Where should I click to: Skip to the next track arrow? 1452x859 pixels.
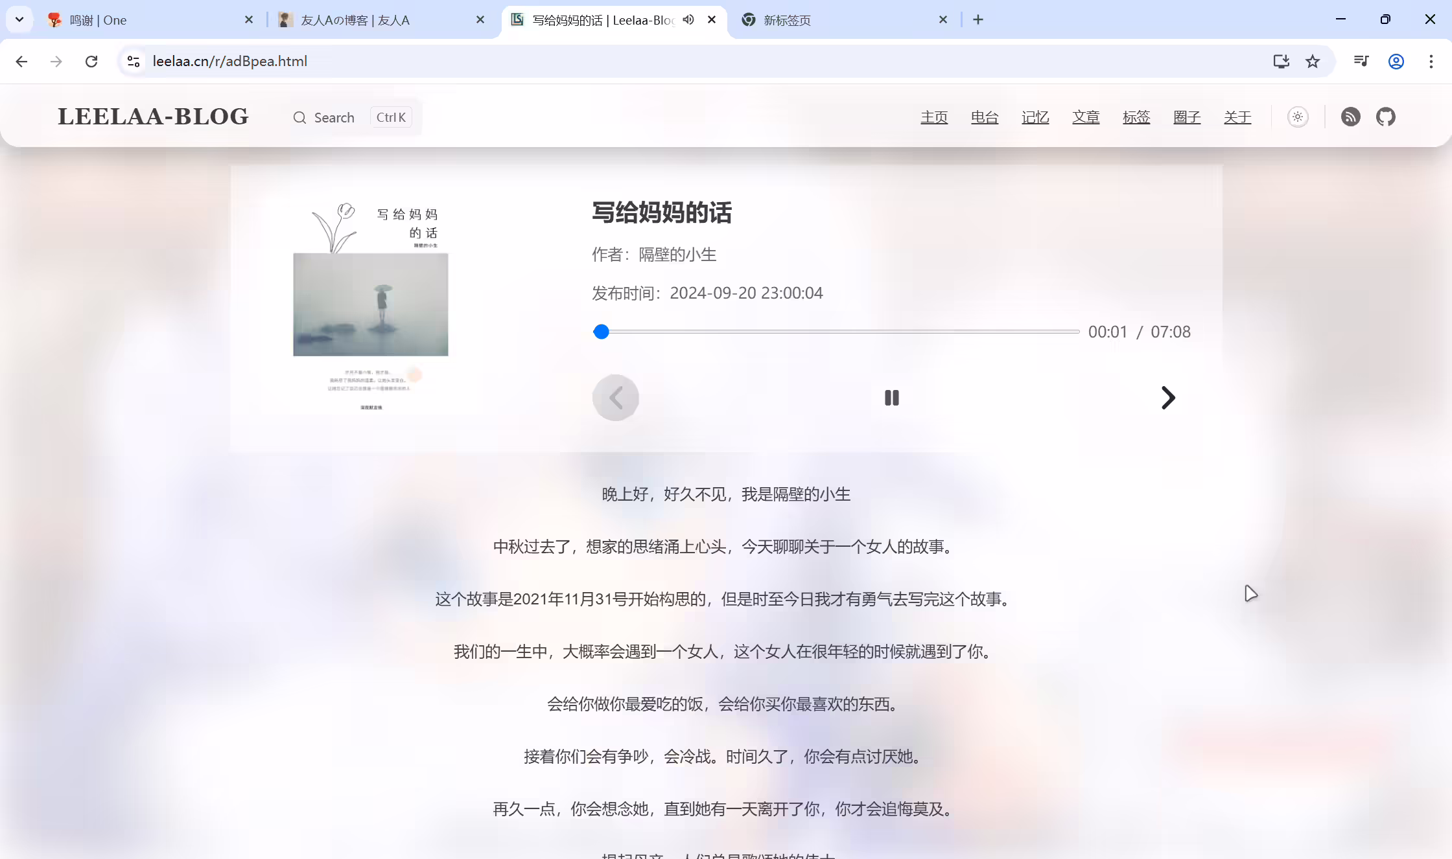[1167, 398]
